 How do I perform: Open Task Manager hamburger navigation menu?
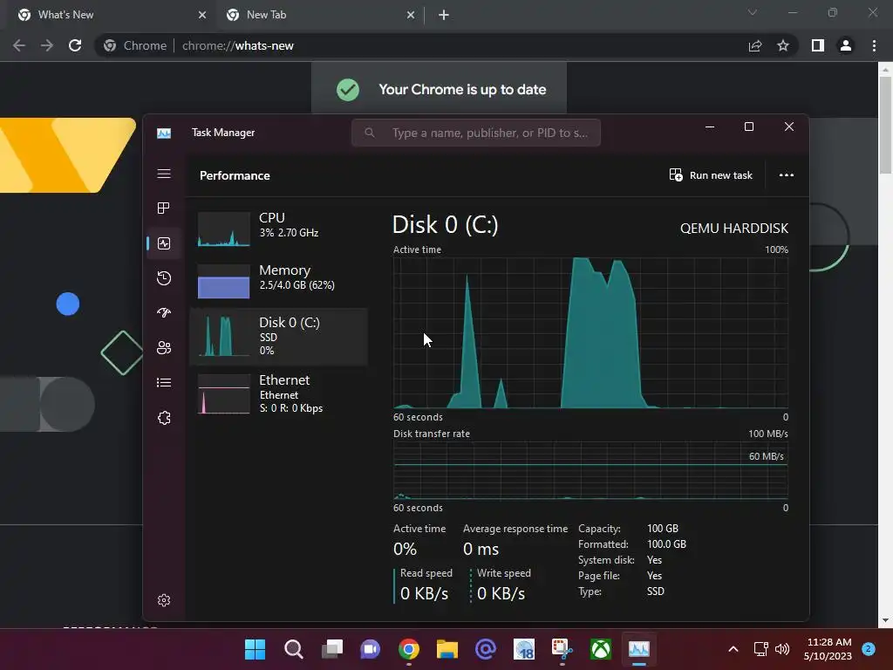point(164,174)
